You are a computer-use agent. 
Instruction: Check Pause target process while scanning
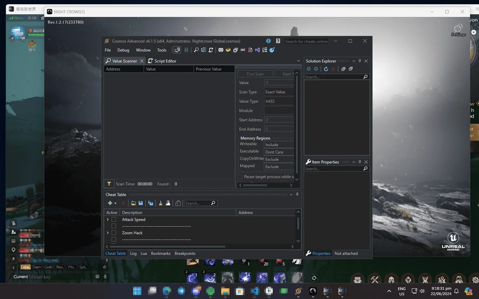tap(240, 177)
